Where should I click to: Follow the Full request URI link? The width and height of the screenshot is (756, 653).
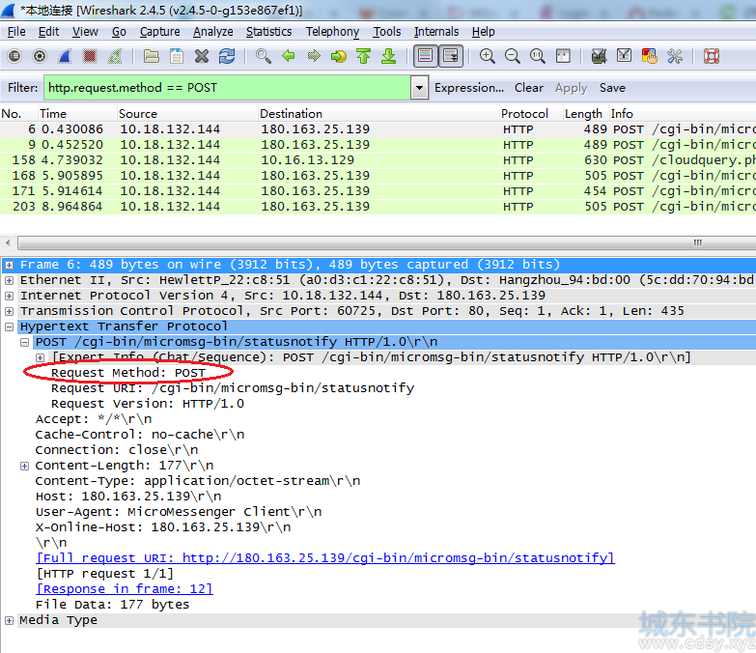(x=325, y=558)
